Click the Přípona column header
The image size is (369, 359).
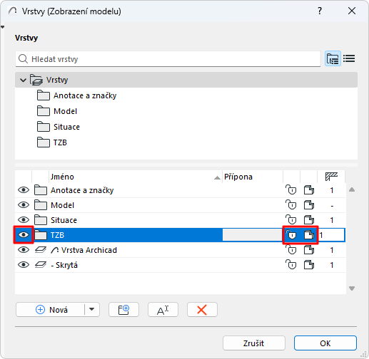253,177
